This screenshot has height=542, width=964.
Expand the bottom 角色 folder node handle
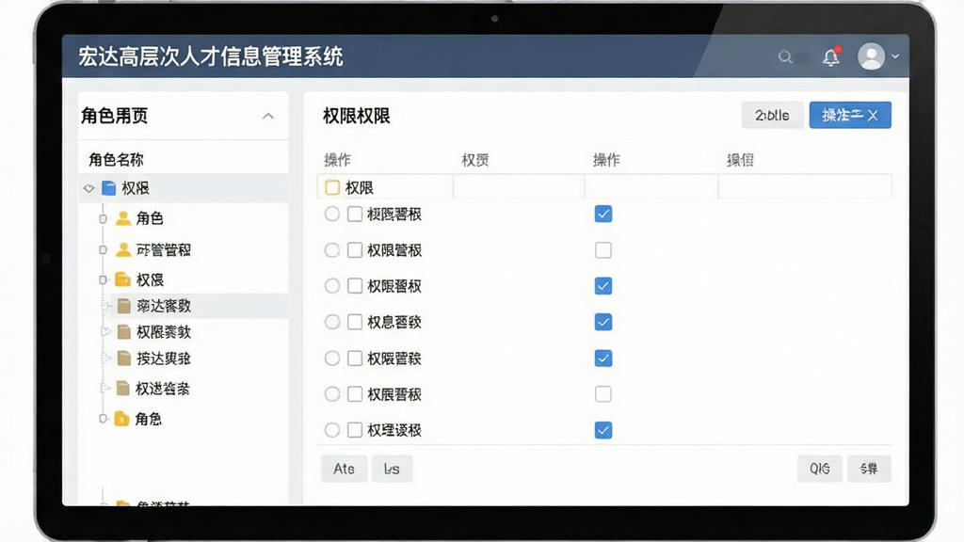pyautogui.click(x=103, y=419)
